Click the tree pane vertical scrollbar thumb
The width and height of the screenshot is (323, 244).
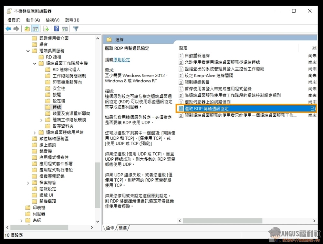pyautogui.click(x=98, y=185)
